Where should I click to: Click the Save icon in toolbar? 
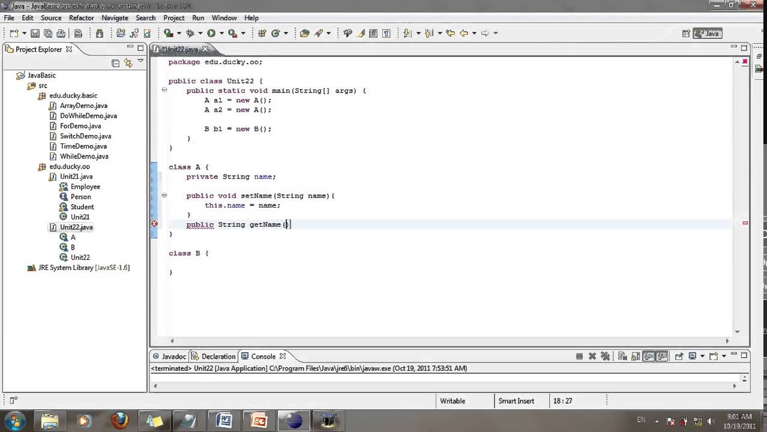(x=35, y=34)
